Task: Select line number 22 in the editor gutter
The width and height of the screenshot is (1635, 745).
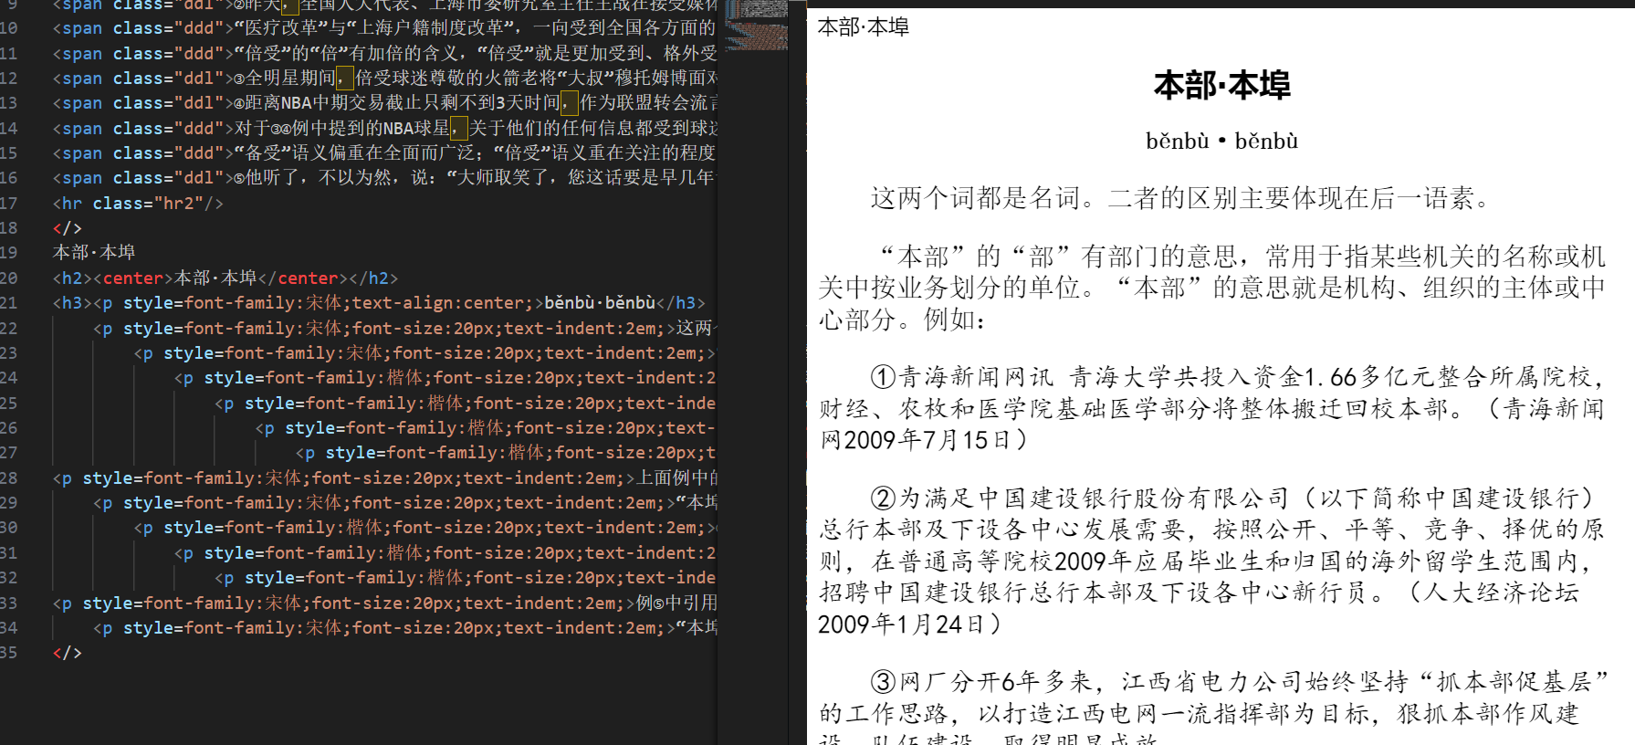Action: 9,328
